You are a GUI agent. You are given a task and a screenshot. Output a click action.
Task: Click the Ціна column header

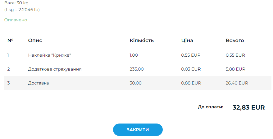coord(187,41)
